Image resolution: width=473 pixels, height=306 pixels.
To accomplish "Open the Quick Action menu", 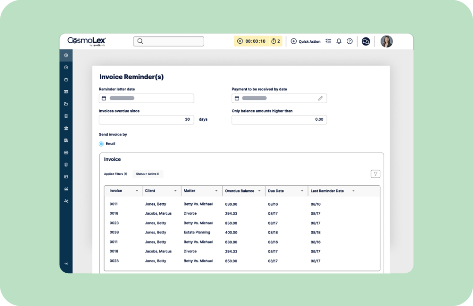I will pos(305,41).
